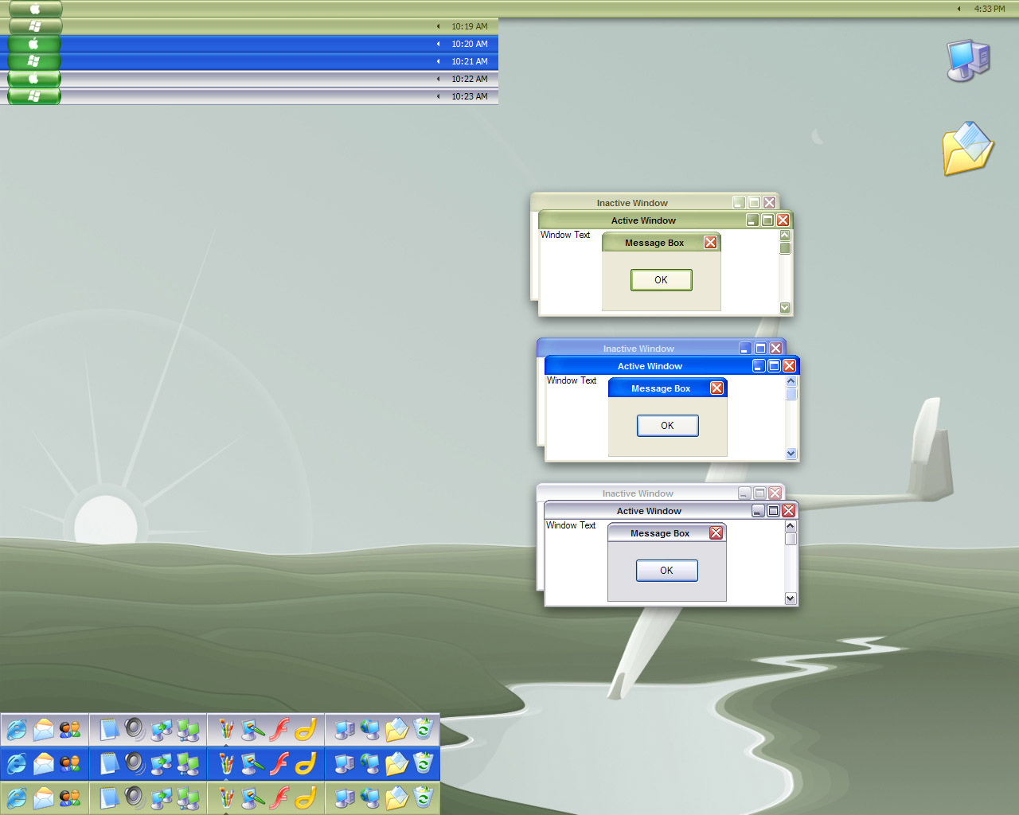Minimize the blue Active Window
This screenshot has height=815, width=1019.
[759, 366]
